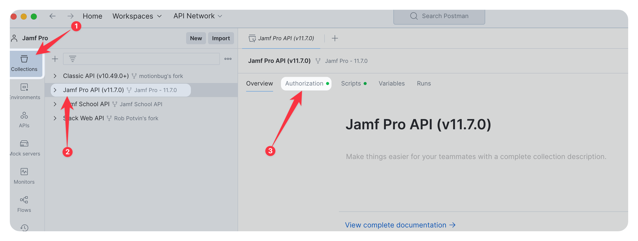Expand the Classic API (v10.49.0+) collection
Viewport: 638px width, 241px height.
55,76
